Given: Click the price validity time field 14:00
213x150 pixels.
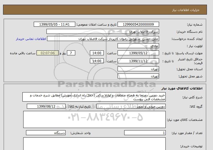Looking at the screenshot, I should point(97,61).
